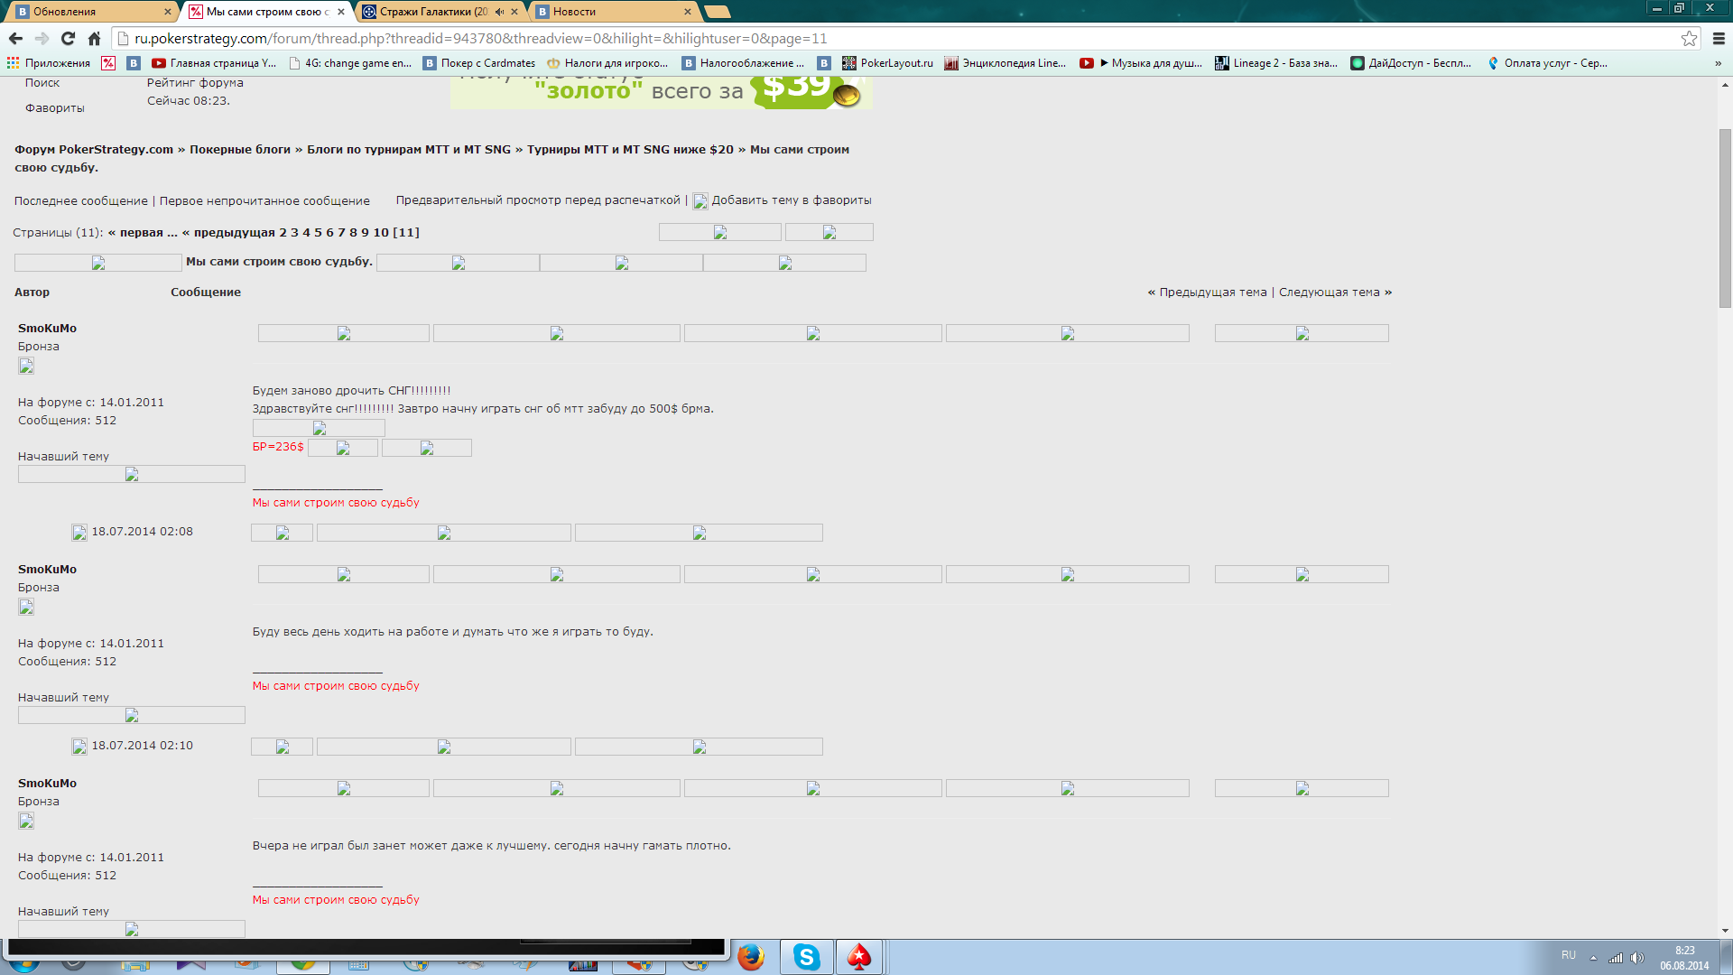Screen dimensions: 1733x975
Task: Show hidden system tray icons arrow
Action: pyautogui.click(x=1593, y=958)
